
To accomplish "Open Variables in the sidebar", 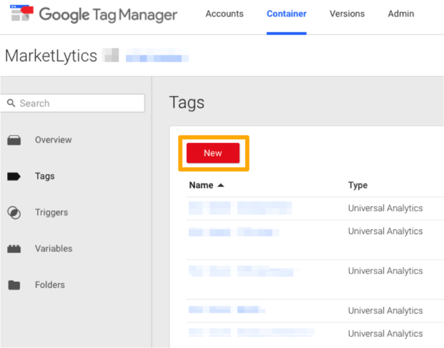I will click(53, 249).
